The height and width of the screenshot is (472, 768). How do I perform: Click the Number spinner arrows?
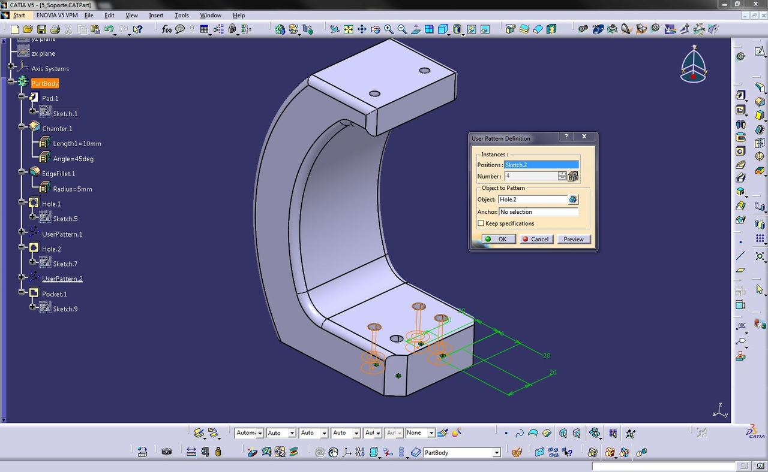point(562,176)
